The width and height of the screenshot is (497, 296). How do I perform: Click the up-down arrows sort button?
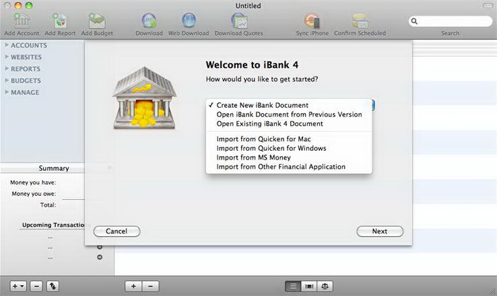pos(53,286)
